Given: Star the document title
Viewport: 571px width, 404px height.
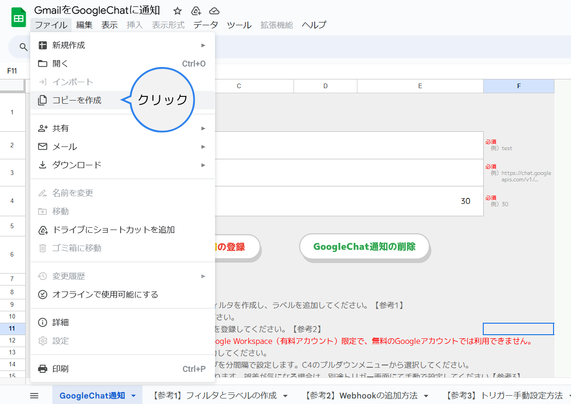Looking at the screenshot, I should click(x=177, y=11).
